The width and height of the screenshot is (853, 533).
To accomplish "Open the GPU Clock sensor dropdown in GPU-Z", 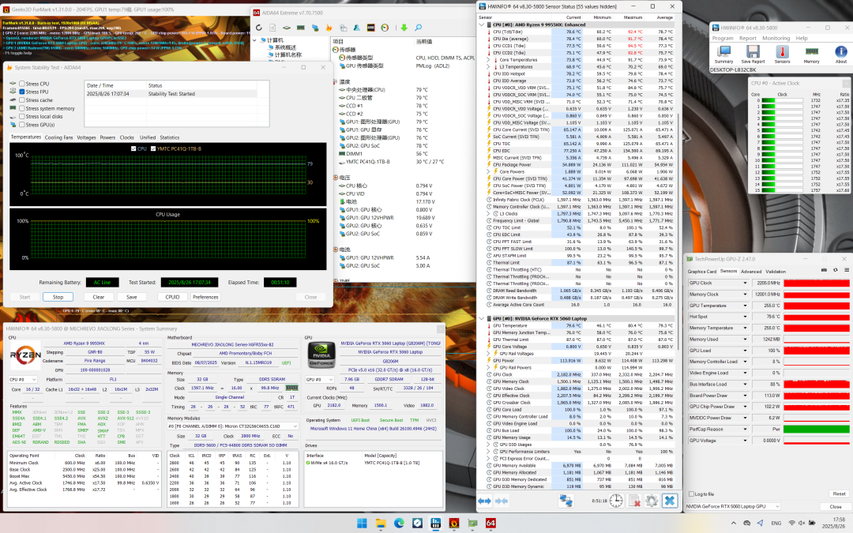I will tap(745, 283).
